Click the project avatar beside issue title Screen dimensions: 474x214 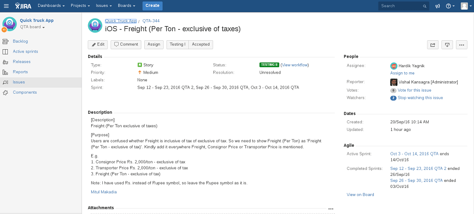[x=95, y=25]
